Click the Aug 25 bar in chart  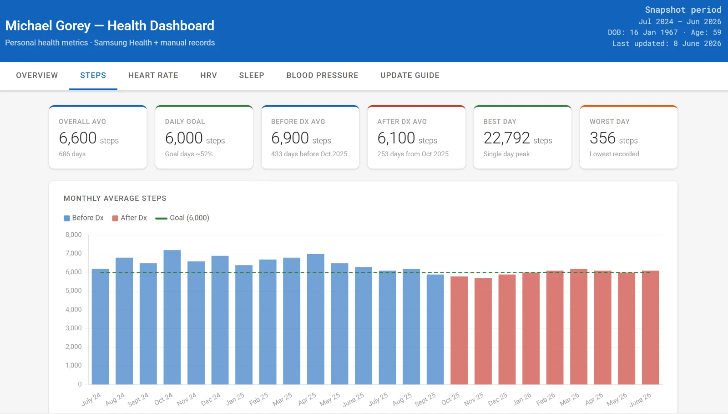[411, 327]
